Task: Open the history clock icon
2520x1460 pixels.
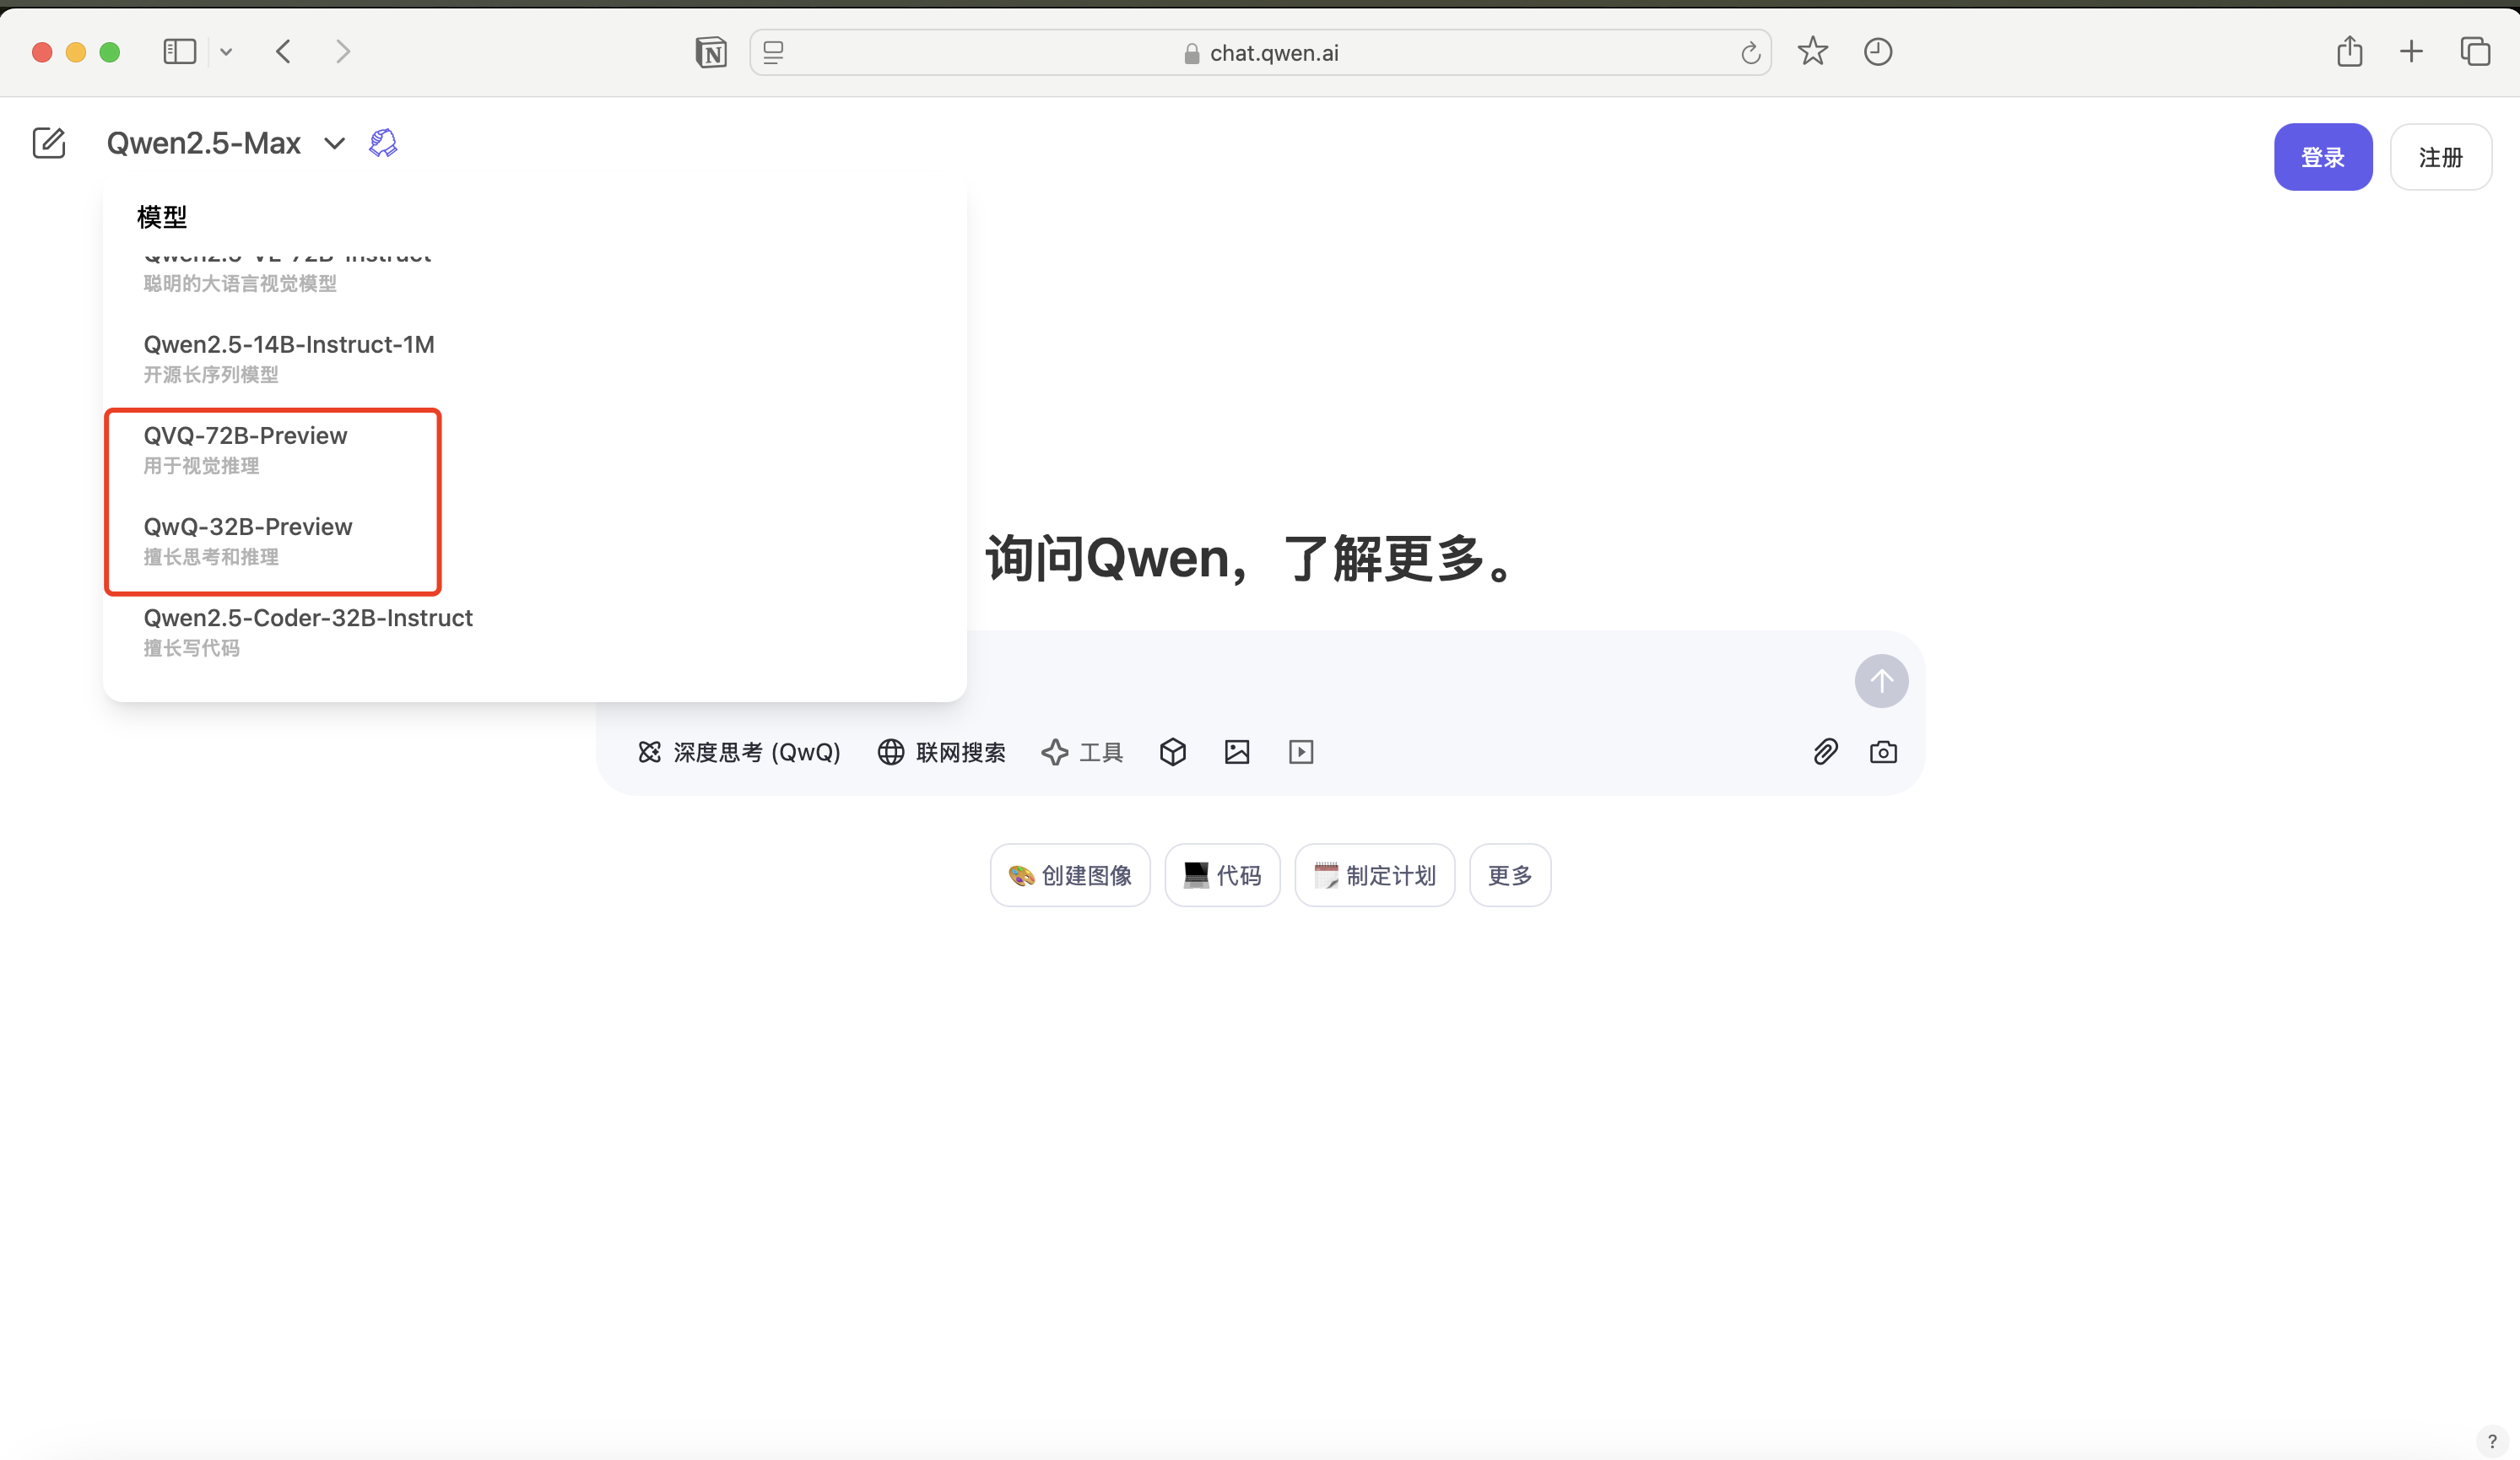Action: coord(1878,52)
